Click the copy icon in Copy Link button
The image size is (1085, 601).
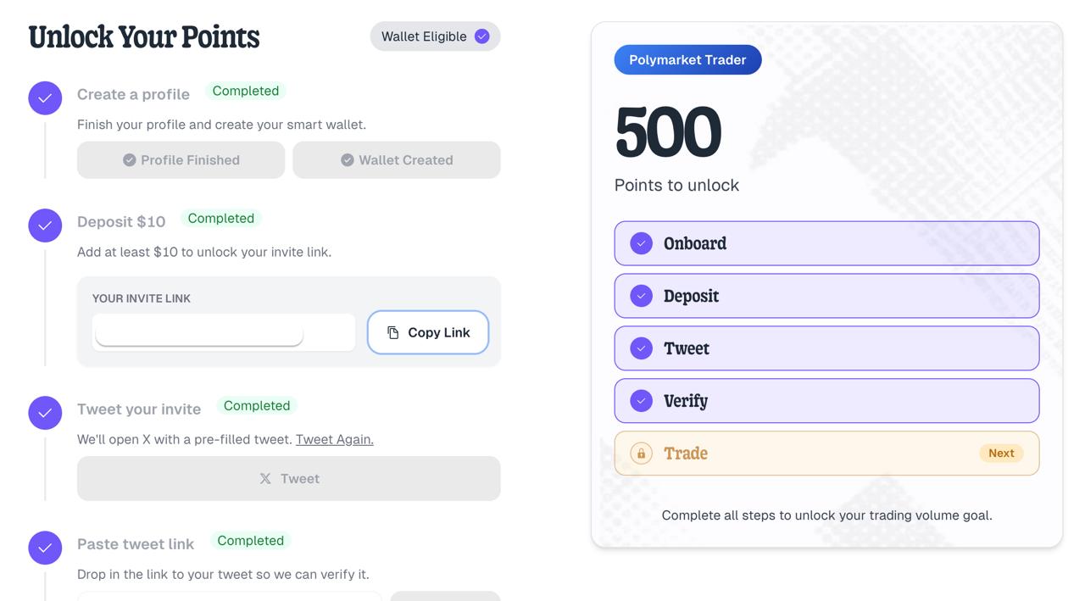tap(392, 332)
